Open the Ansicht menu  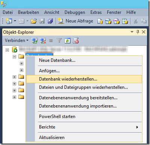52,12
